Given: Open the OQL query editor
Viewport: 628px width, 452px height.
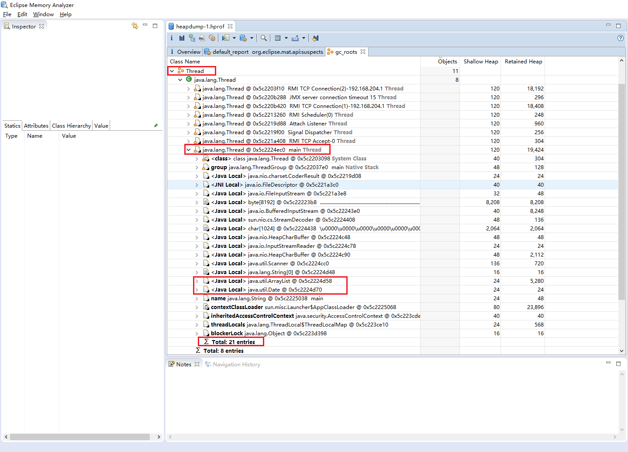Looking at the screenshot, I should tap(202, 38).
